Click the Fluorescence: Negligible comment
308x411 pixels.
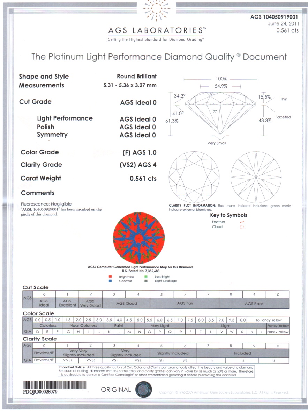tap(46, 204)
